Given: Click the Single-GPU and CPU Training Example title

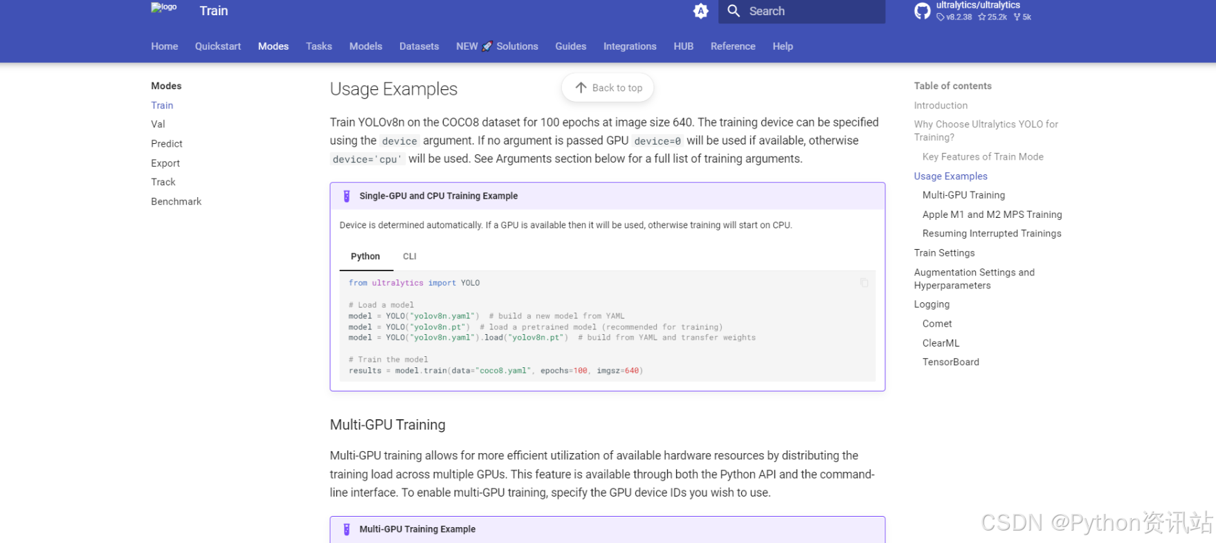Looking at the screenshot, I should click(x=438, y=196).
